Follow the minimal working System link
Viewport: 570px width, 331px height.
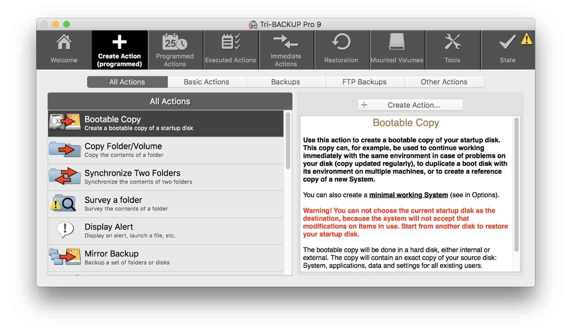tap(408, 195)
